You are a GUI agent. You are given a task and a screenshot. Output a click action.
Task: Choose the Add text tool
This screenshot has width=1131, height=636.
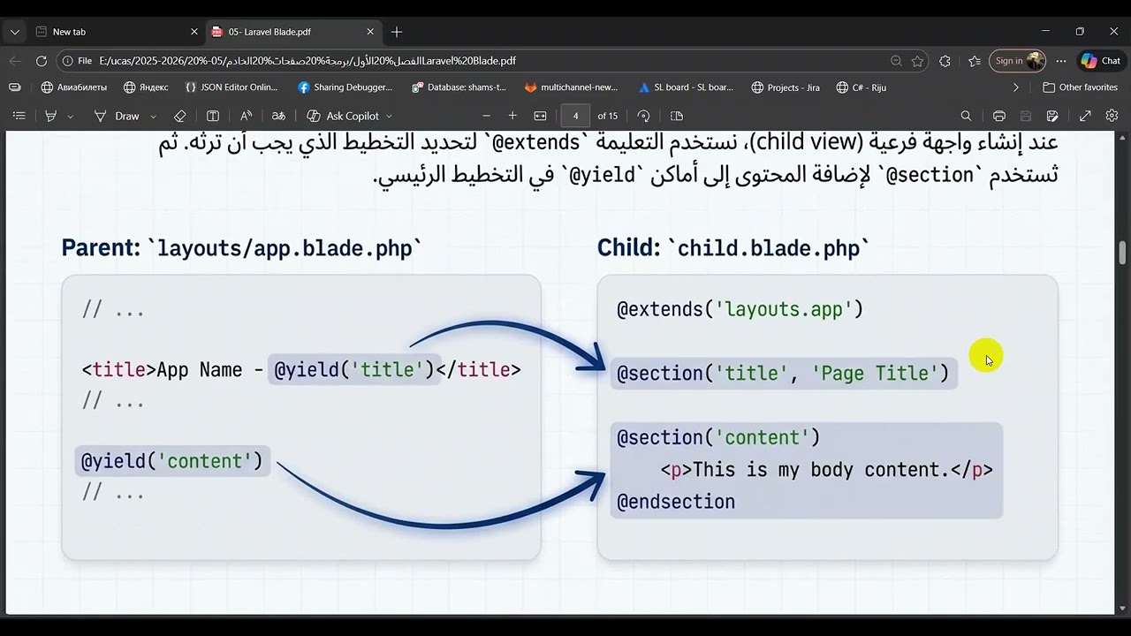(213, 116)
